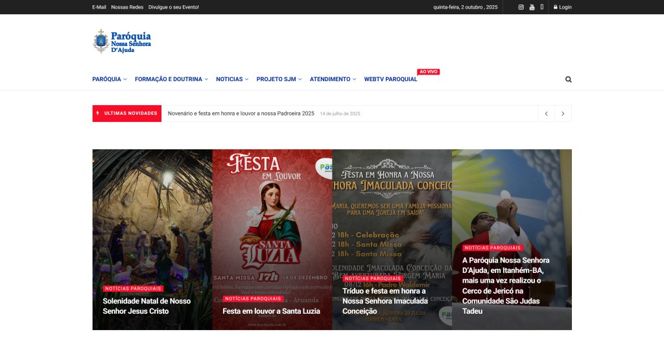
Task: Click Divulgue o seu Evento link
Action: [174, 7]
